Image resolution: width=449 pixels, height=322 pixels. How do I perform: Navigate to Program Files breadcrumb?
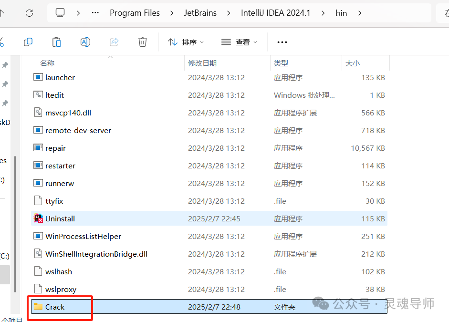pos(135,13)
